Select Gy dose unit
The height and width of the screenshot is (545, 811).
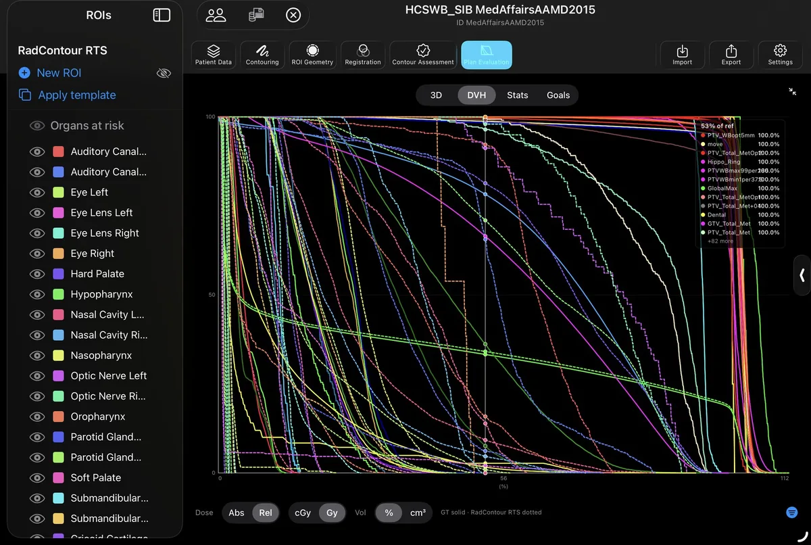332,513
